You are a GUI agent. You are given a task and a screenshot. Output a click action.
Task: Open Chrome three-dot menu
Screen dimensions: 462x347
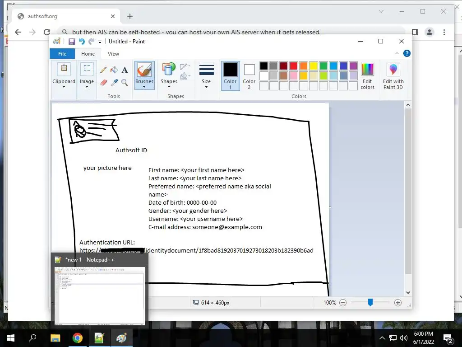[444, 32]
